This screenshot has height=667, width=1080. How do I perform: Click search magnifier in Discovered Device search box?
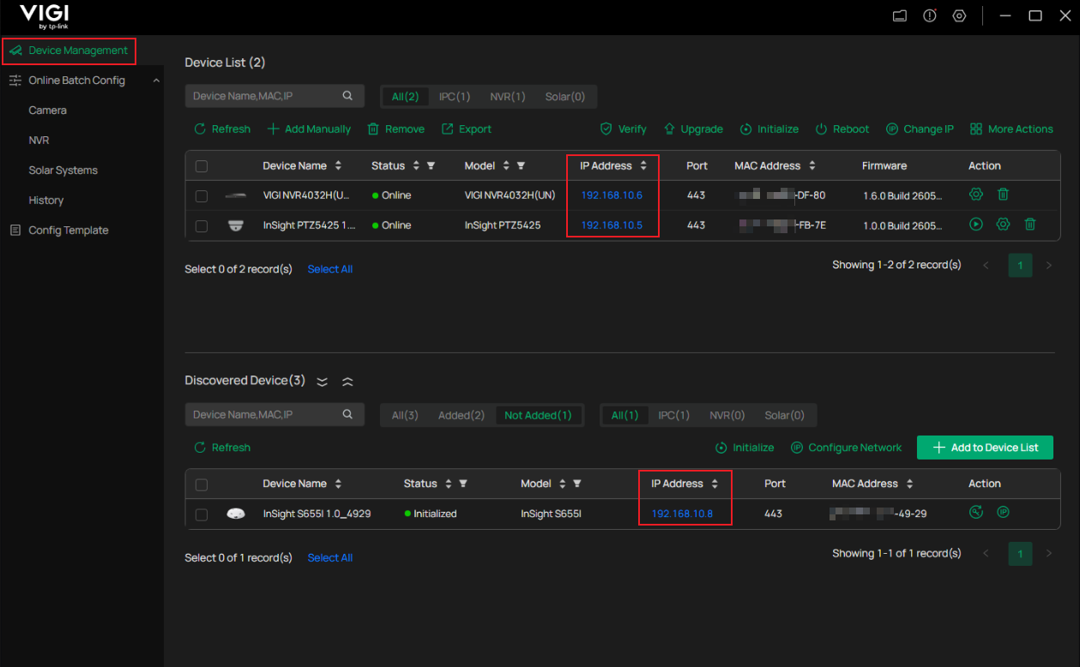pyautogui.click(x=347, y=414)
